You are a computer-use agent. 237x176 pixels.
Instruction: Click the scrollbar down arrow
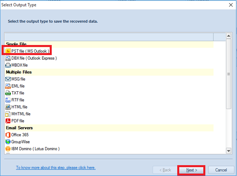[x=229, y=151]
